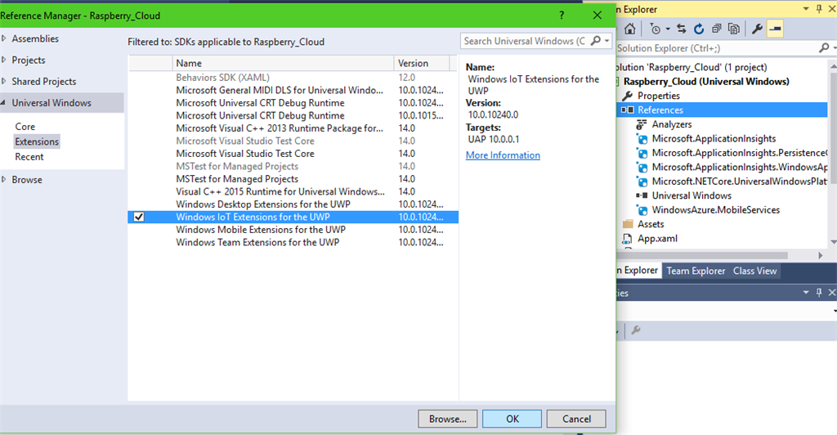Select Extensions under Universal Windows

37,141
